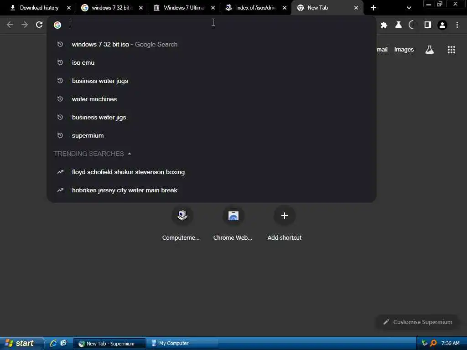Toggle the side panel icon

pos(428,25)
